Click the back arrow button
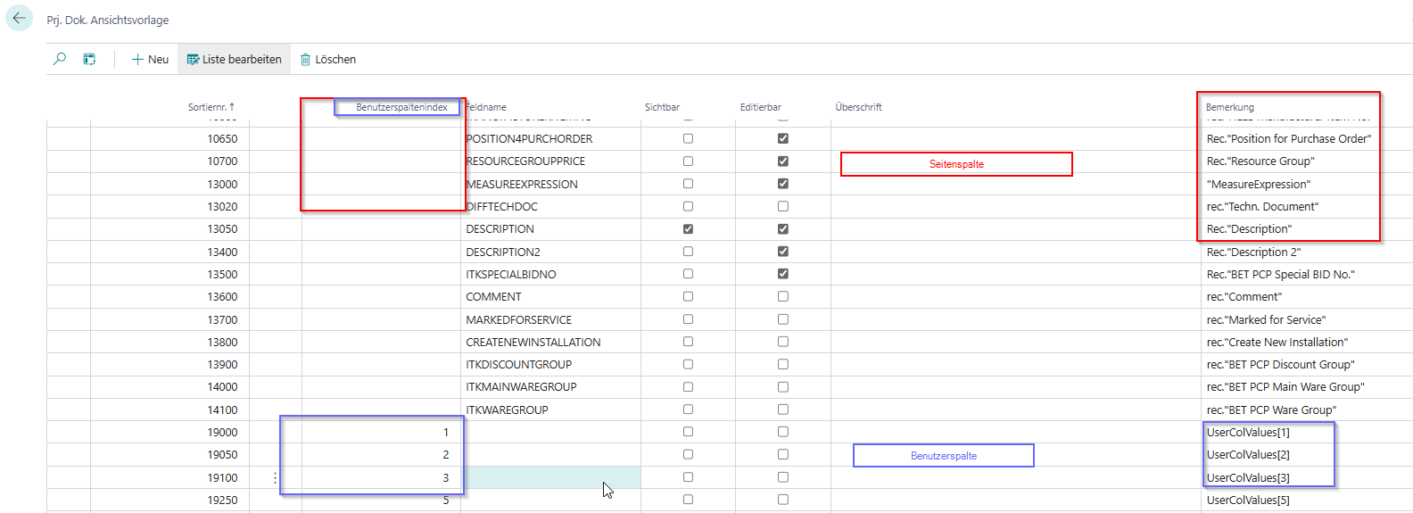The height and width of the screenshot is (513, 1413). (x=19, y=19)
